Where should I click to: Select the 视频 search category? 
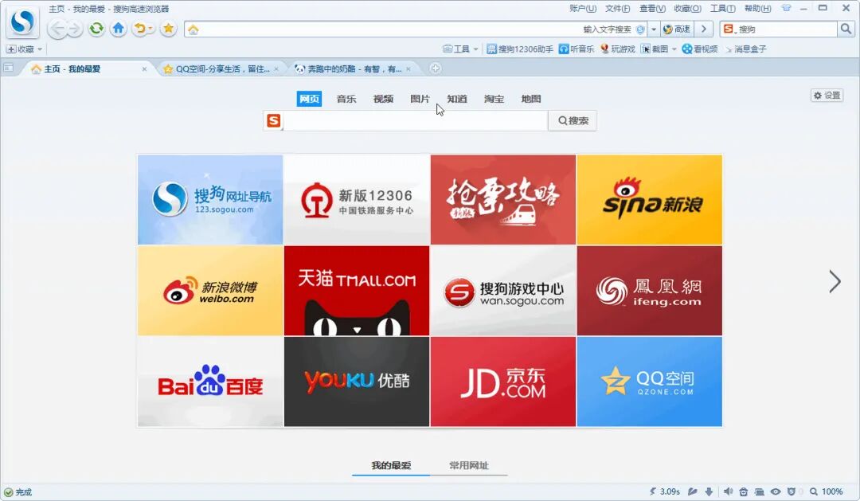point(383,99)
